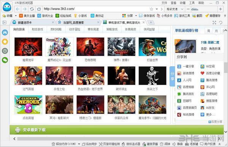
Task: Click the horizontal scrollbar left arrow
Action: pos(14,139)
